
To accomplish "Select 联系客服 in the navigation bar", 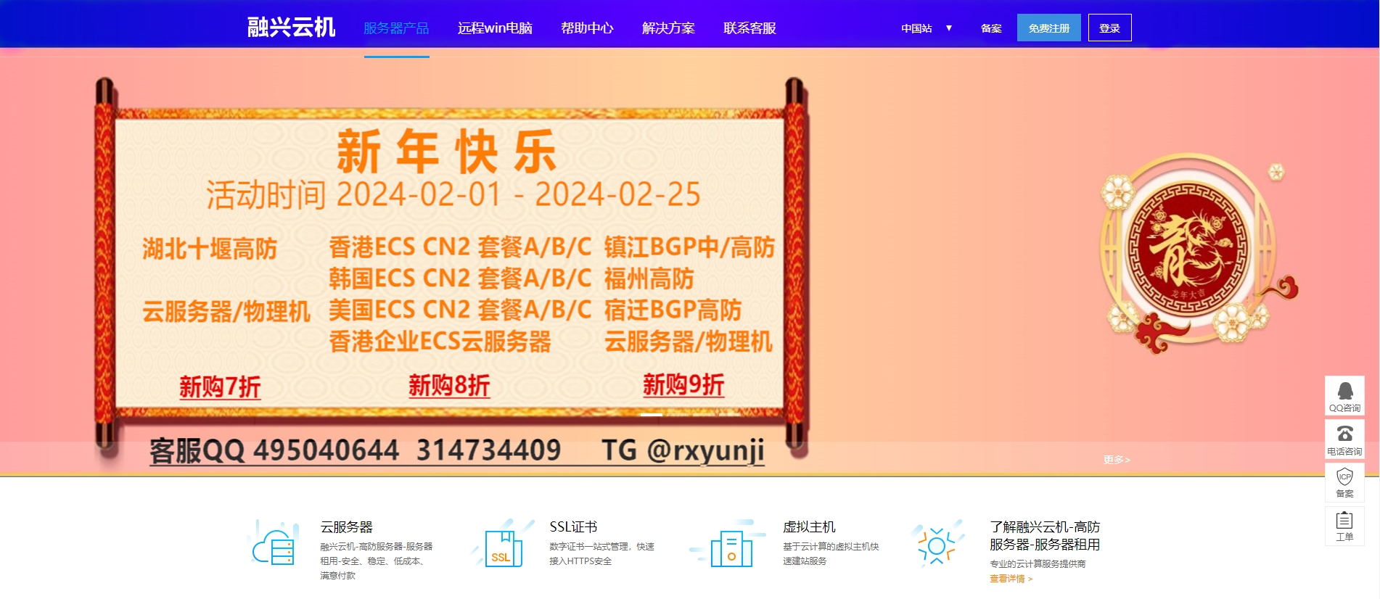I will (749, 28).
